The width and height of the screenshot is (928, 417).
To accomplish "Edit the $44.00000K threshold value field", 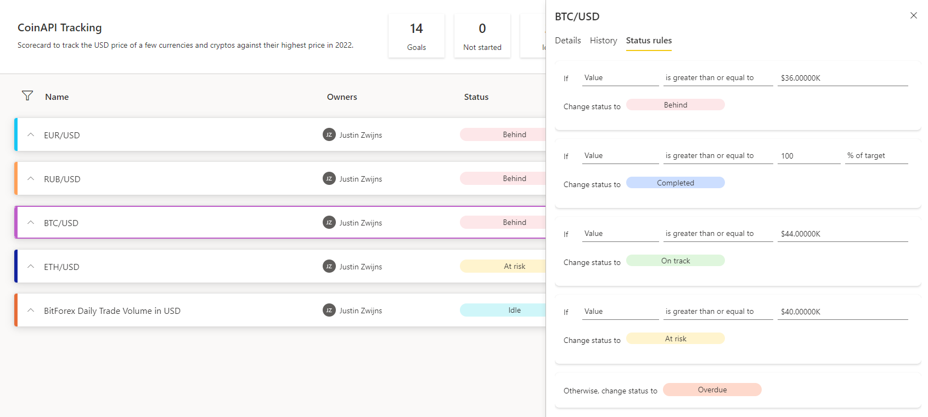I will point(842,234).
